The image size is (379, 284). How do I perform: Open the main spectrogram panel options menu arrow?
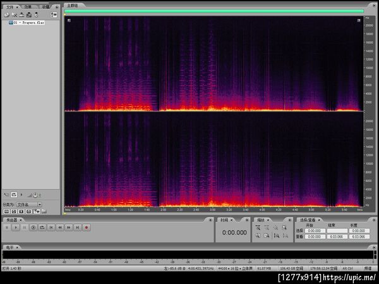click(x=373, y=5)
